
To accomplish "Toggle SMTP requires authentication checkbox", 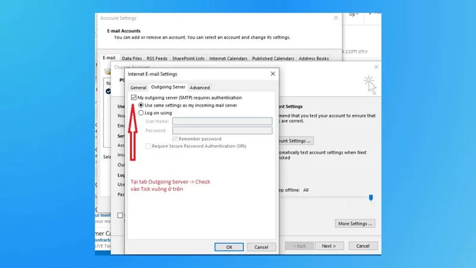I will 133,98.
